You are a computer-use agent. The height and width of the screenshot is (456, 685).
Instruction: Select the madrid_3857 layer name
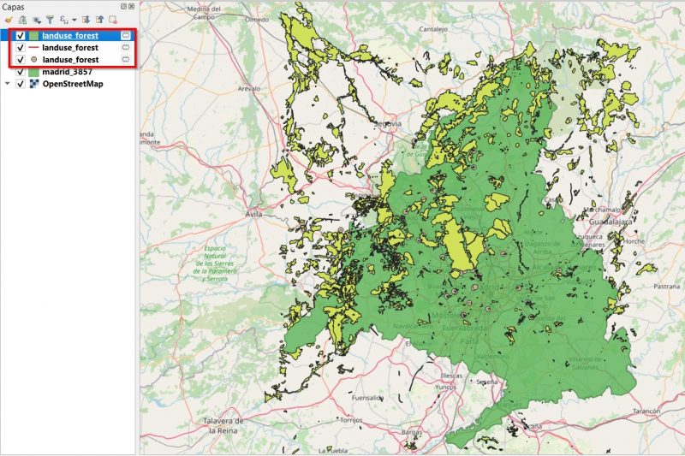[x=68, y=72]
